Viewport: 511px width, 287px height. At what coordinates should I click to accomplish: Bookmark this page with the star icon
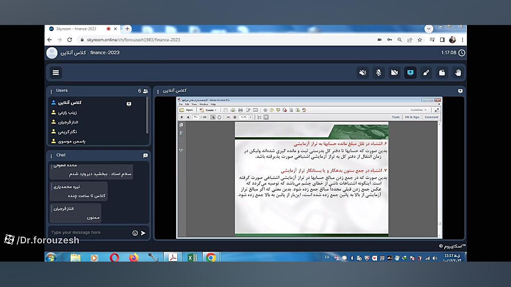tap(420, 40)
